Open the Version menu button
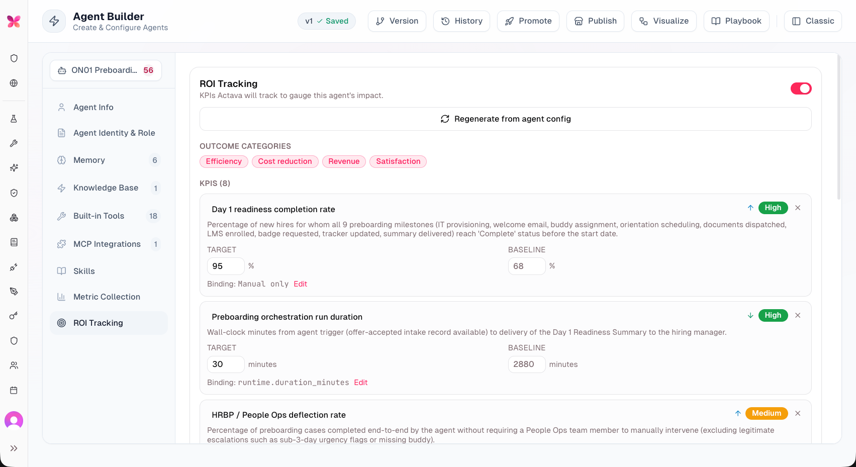The image size is (856, 467). click(397, 21)
